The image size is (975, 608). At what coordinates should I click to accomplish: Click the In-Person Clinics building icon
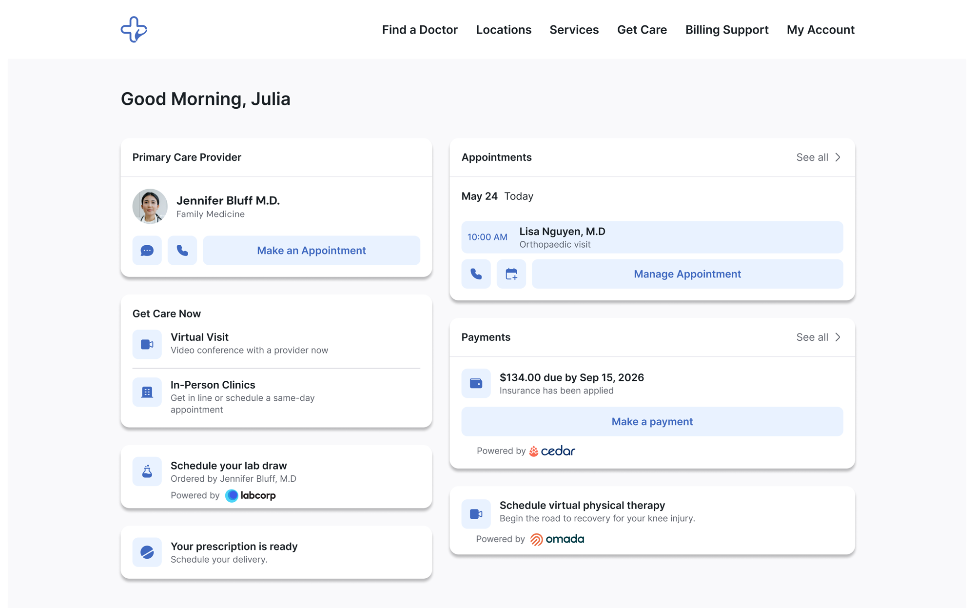tap(147, 392)
